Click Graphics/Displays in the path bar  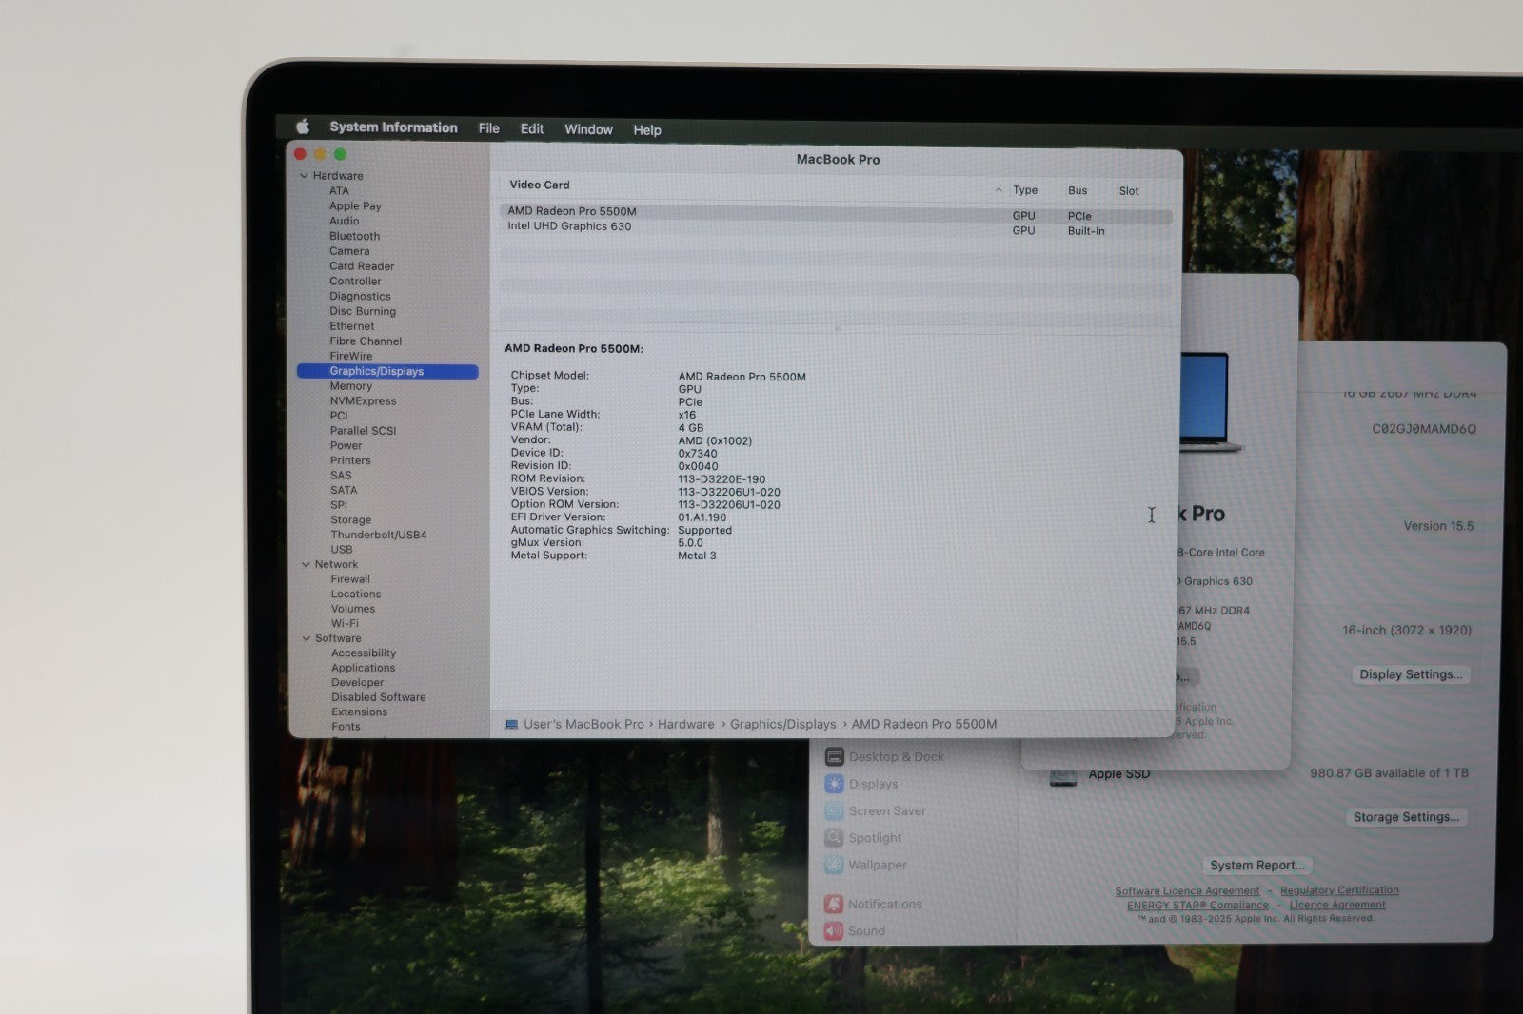(x=783, y=724)
